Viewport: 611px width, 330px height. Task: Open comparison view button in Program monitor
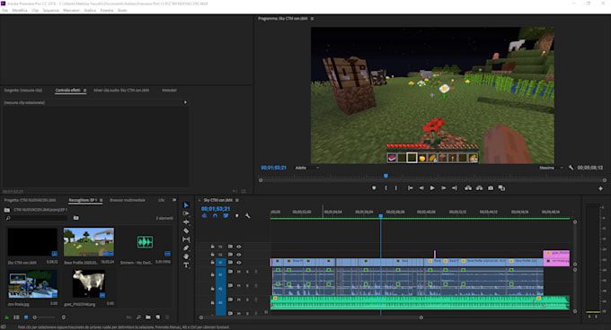pyautogui.click(x=502, y=188)
